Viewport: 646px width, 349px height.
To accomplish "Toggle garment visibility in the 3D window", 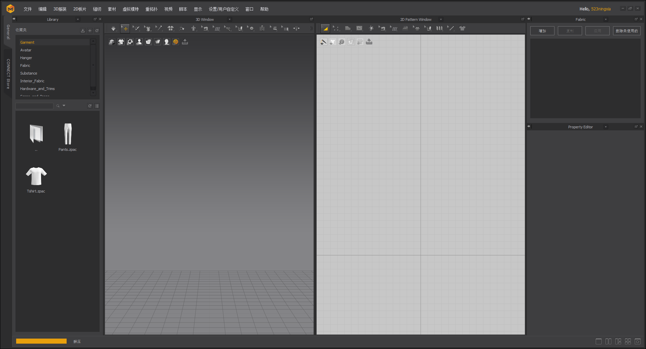I will 121,42.
